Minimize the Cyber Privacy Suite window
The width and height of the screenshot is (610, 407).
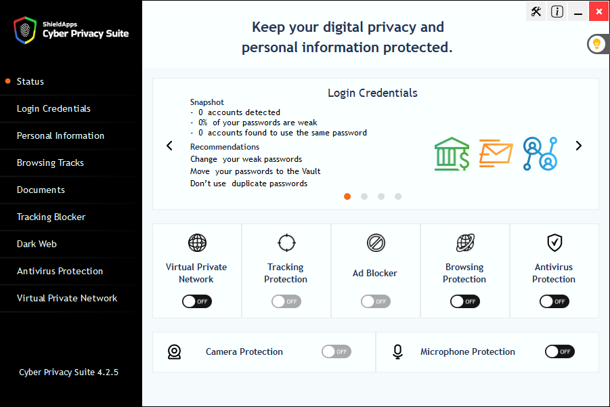[x=578, y=12]
